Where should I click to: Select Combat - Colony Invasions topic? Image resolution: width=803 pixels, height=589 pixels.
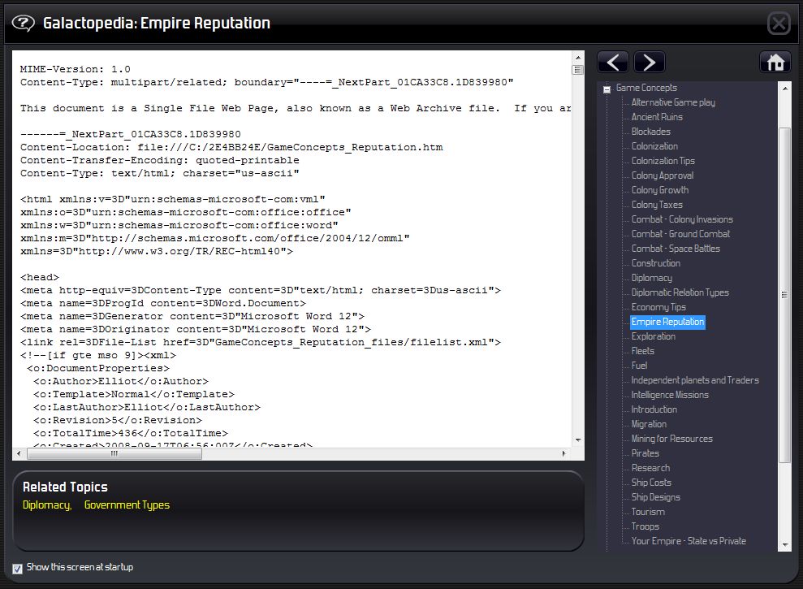(682, 219)
